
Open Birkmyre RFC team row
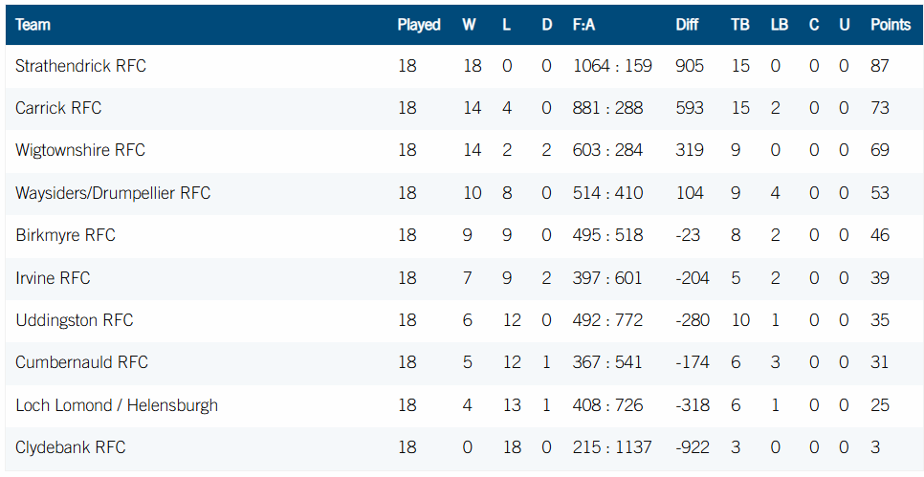tap(65, 235)
